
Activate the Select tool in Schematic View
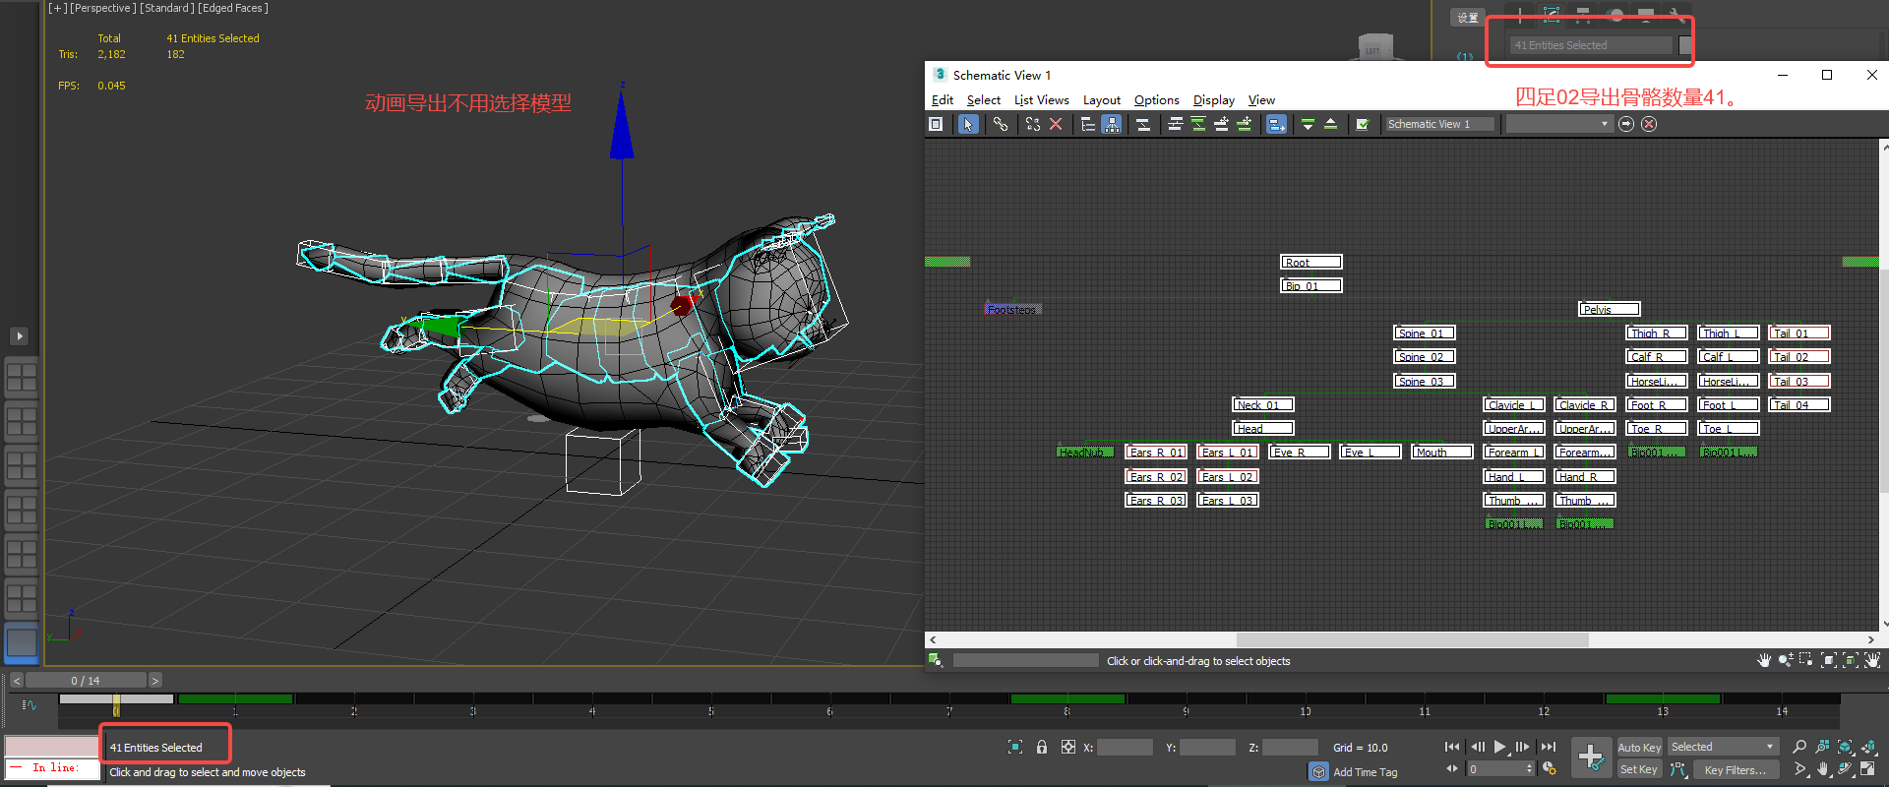pos(968,124)
